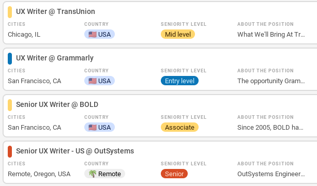
Task: Select the Senior seniority tag
Action: click(174, 174)
